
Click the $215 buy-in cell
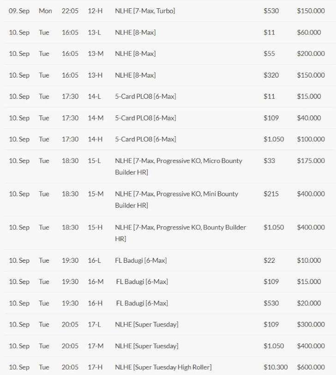click(x=271, y=194)
